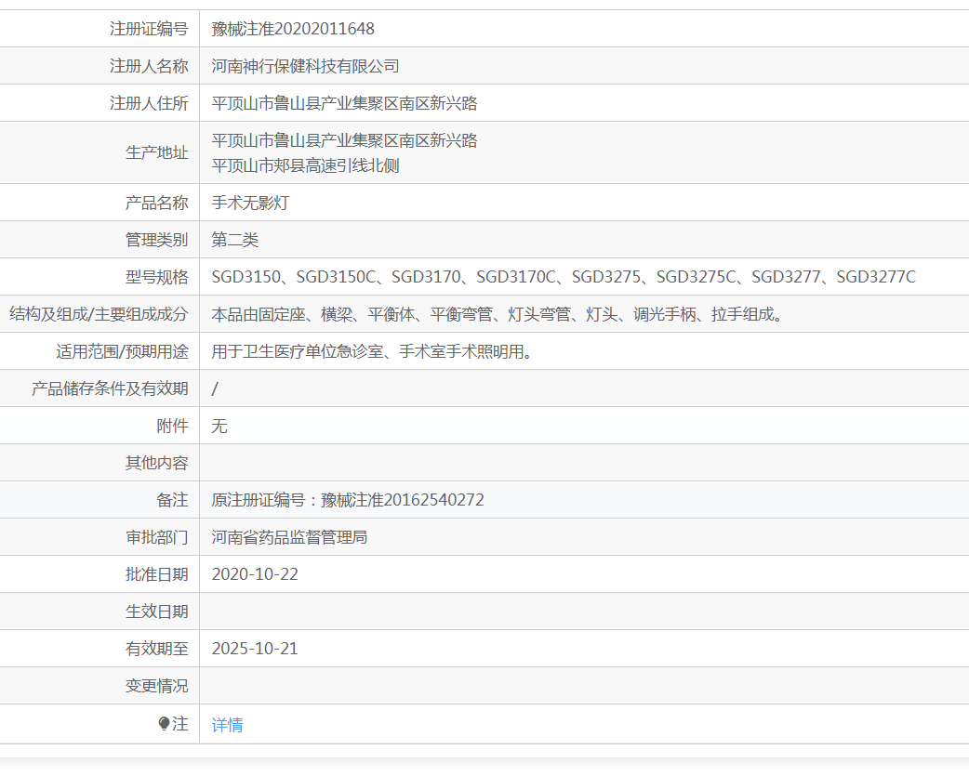Click the 附件 row label
969x776 pixels.
[172, 426]
